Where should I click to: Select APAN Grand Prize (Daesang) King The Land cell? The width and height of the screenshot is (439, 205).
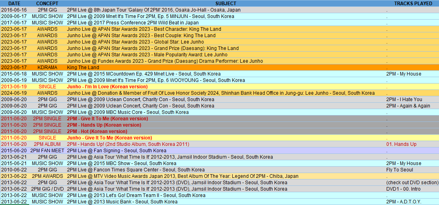(225, 48)
